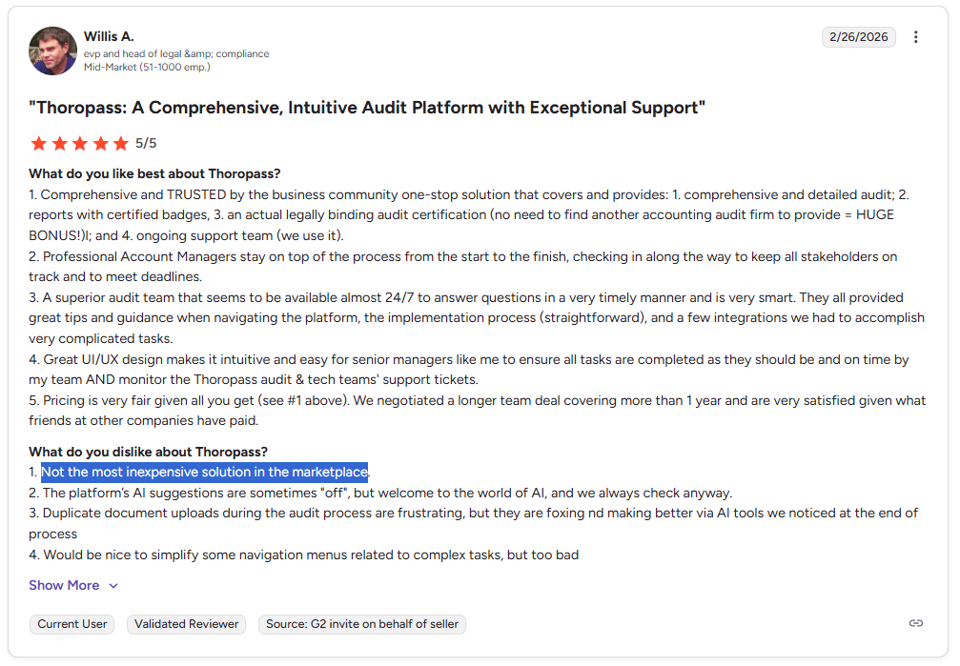960x666 pixels.
Task: Click Willis A. profile avatar
Action: pyautogui.click(x=52, y=50)
